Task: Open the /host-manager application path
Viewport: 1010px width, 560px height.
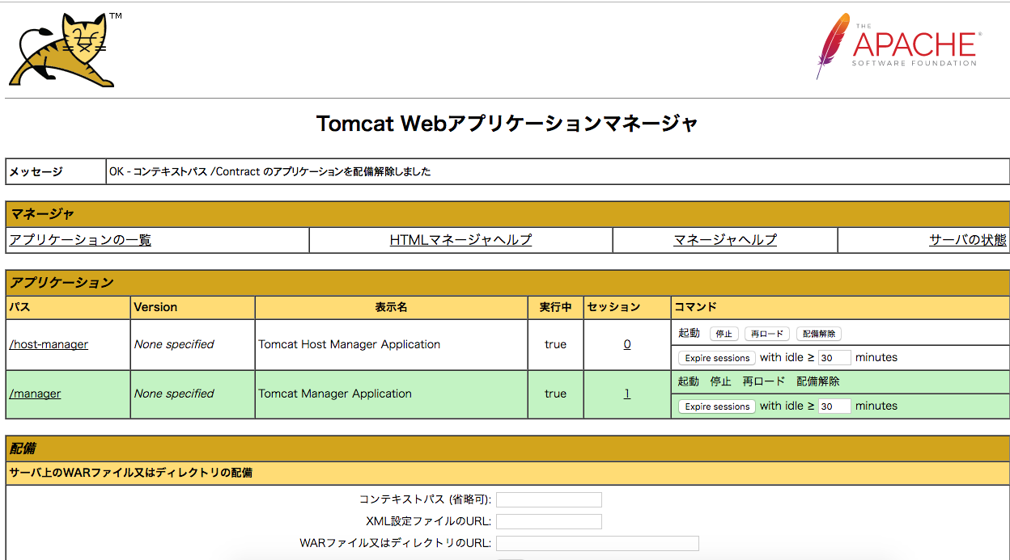Action: [49, 343]
